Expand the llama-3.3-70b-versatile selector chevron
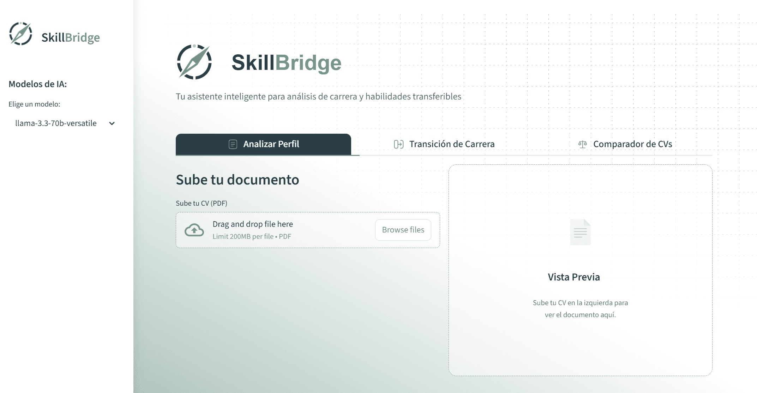The width and height of the screenshot is (757, 393). 112,123
